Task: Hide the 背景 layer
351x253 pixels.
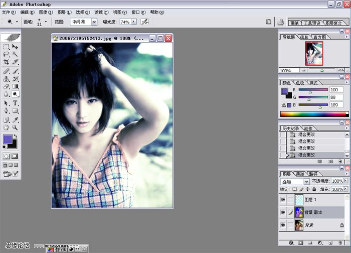Action: [283, 225]
